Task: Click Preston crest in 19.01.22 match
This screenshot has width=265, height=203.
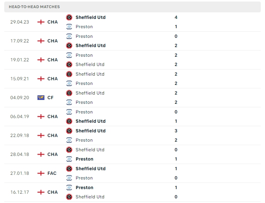Action: [x=69, y=55]
